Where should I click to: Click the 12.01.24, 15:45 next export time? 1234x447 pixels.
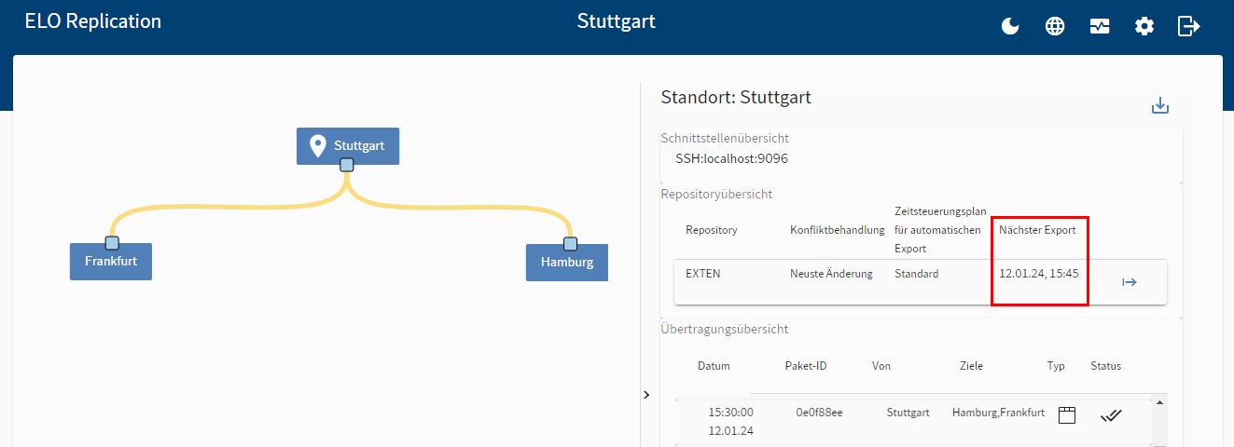(1039, 274)
